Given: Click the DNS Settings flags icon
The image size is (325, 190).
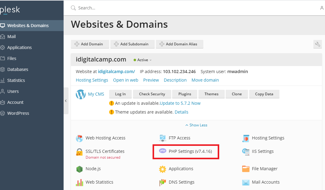Looking at the screenshot, I should coord(163,182).
